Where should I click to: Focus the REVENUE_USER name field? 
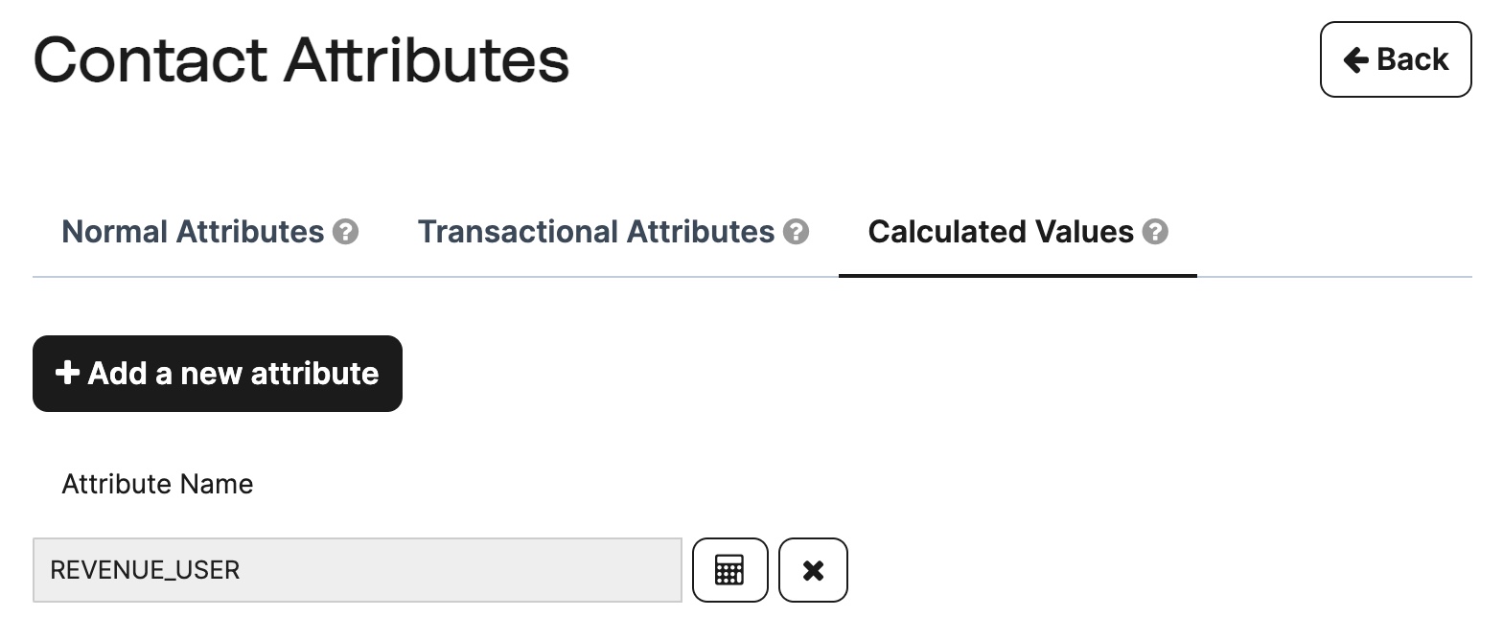click(358, 570)
